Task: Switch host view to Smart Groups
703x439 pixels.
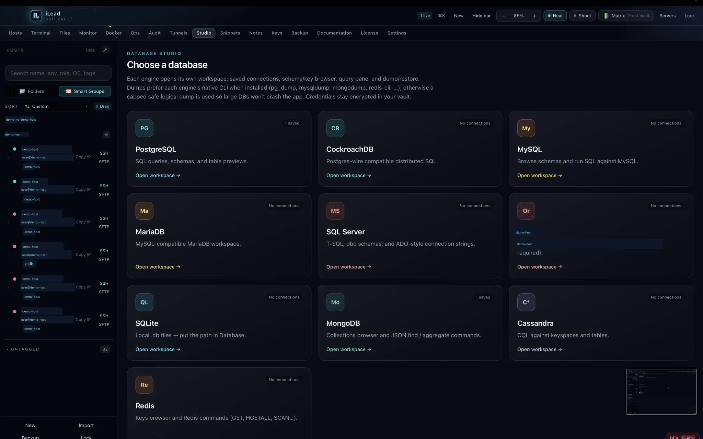Action: (84, 91)
